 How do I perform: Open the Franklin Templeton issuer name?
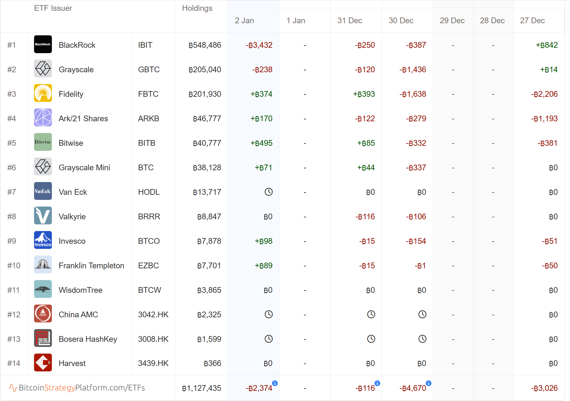click(91, 266)
